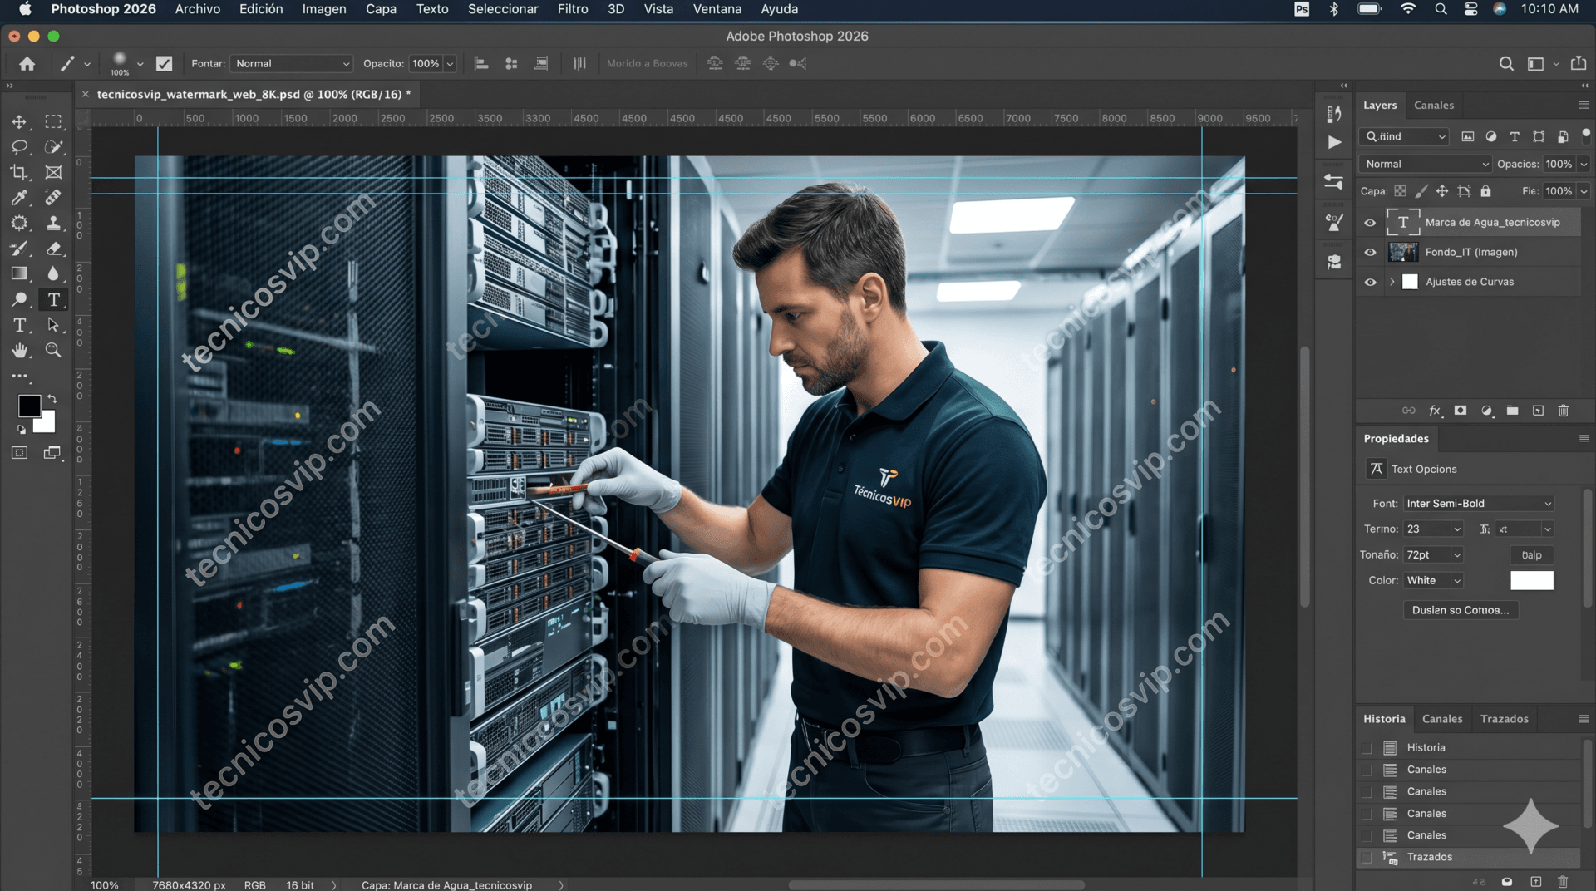1596x891 pixels.
Task: Select the Eyedropper tool
Action: [19, 198]
